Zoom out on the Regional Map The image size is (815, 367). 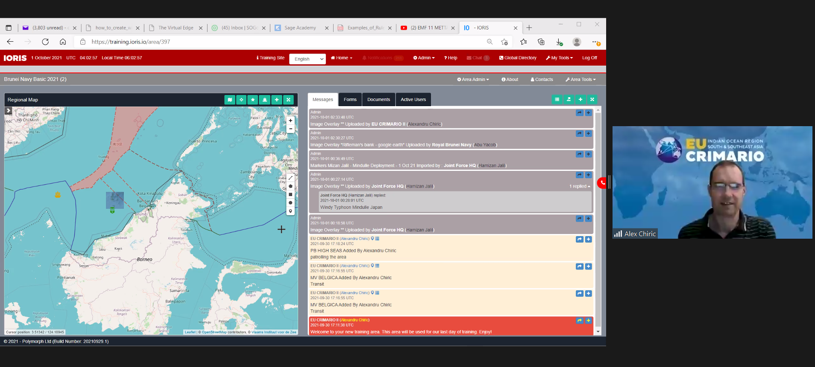[290, 129]
